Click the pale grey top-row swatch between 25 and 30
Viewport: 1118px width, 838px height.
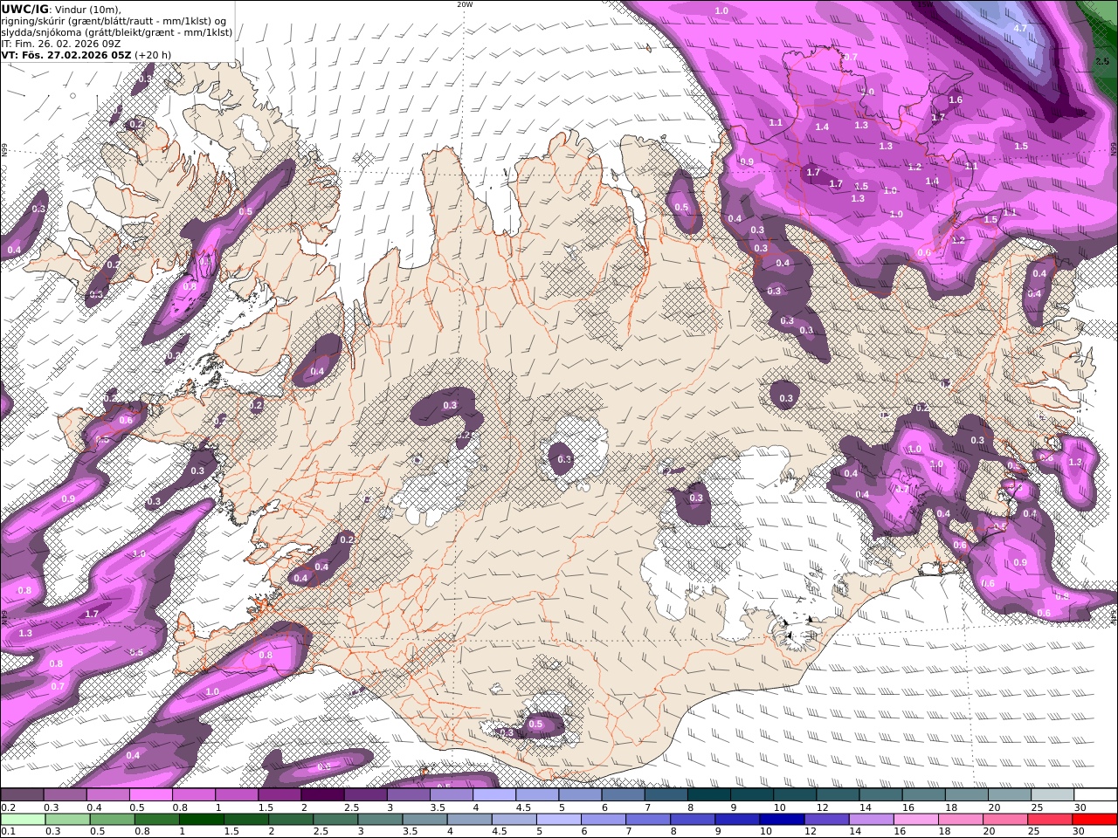(x=1053, y=795)
